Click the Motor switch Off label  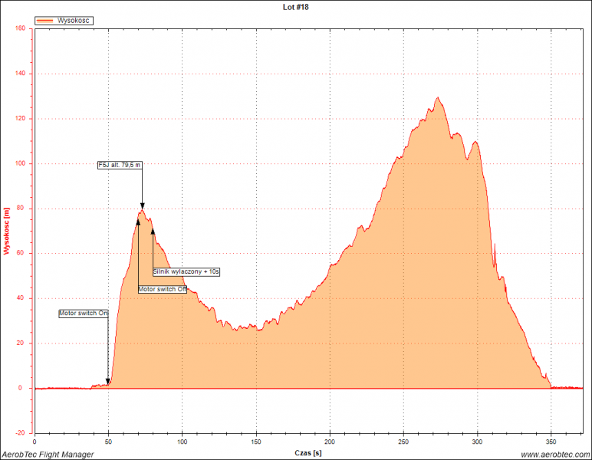pos(162,289)
